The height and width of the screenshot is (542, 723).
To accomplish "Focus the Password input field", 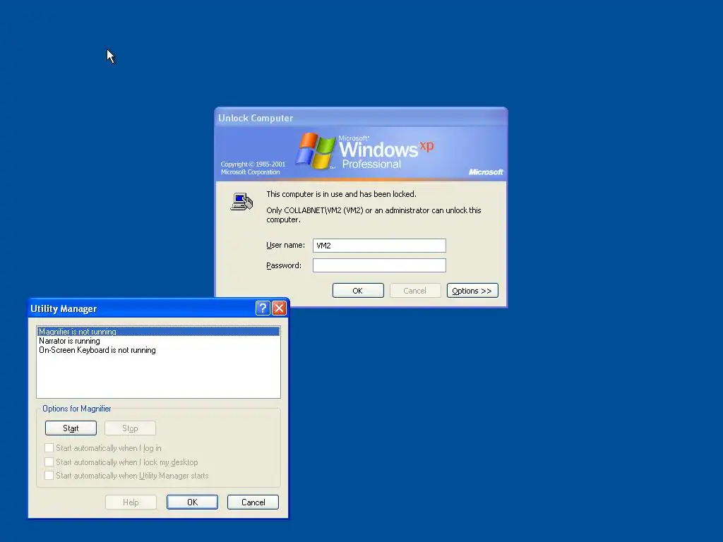I will (x=379, y=265).
